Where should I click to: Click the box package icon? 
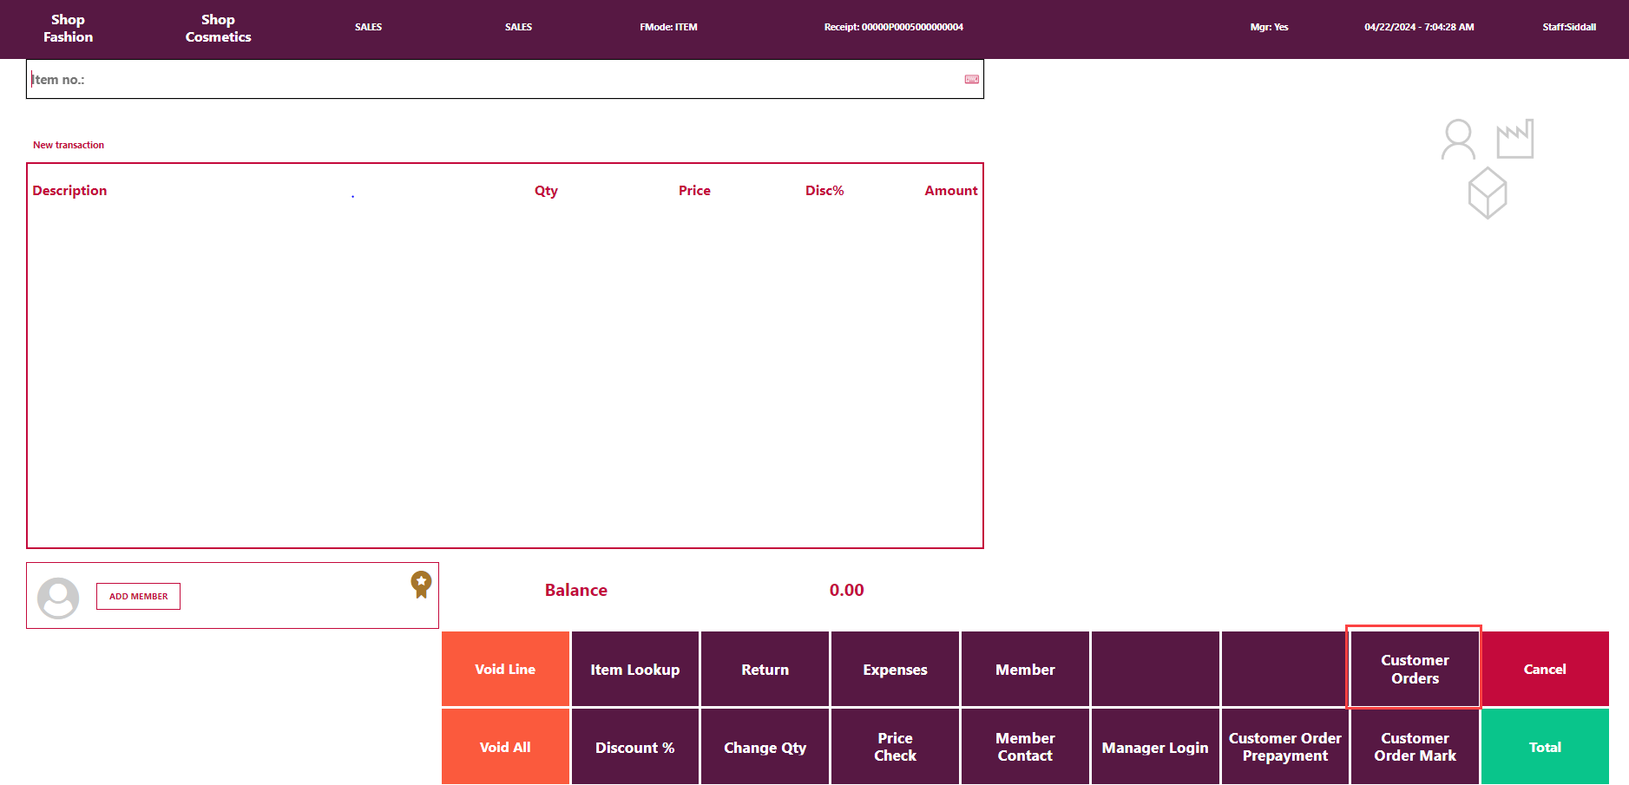(1487, 193)
